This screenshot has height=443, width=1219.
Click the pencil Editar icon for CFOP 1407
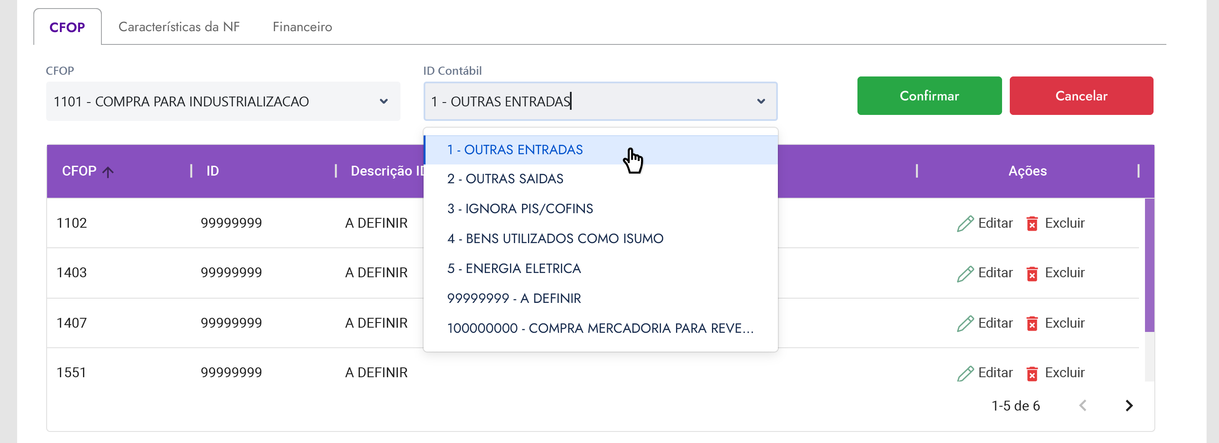[965, 323]
